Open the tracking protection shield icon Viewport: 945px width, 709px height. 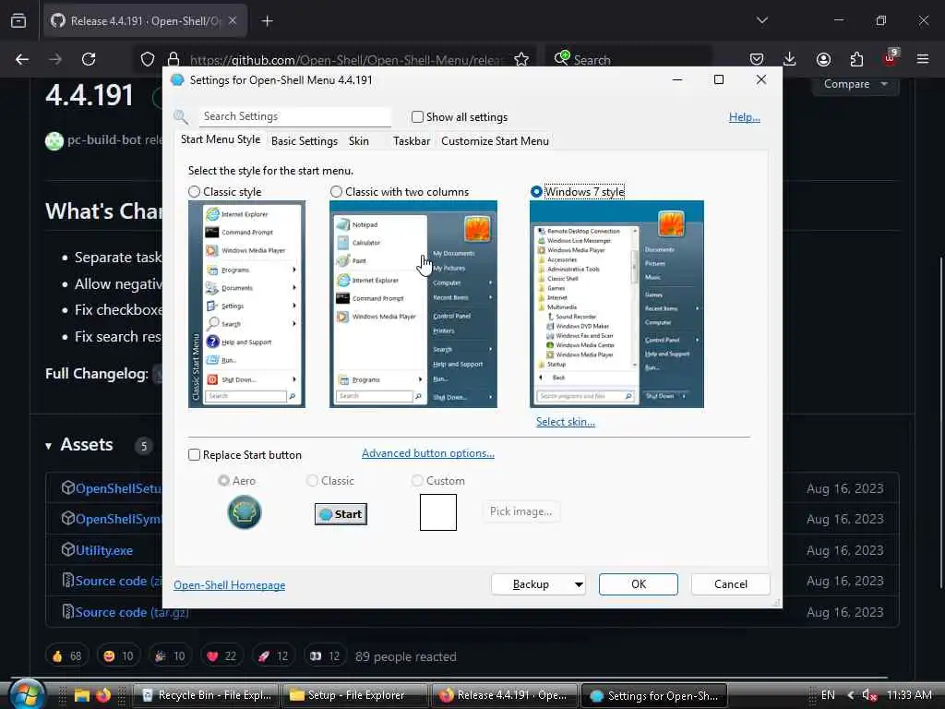[148, 59]
